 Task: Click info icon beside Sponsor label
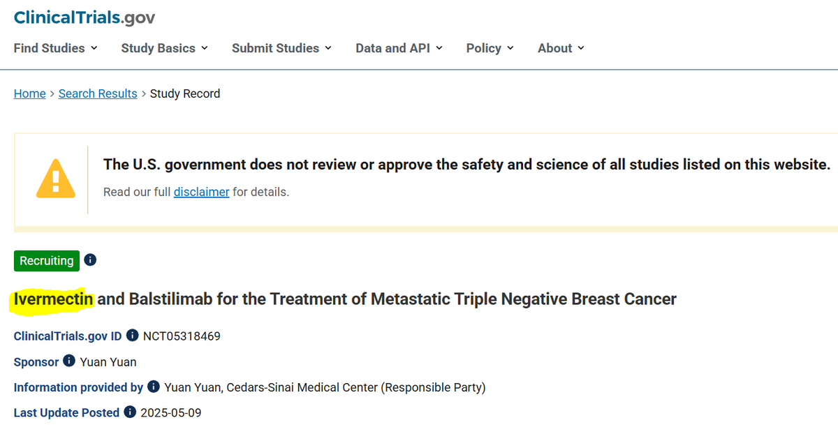[69, 361]
